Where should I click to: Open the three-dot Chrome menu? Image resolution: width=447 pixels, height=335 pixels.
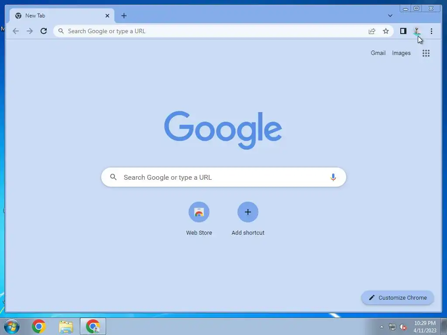pos(431,31)
